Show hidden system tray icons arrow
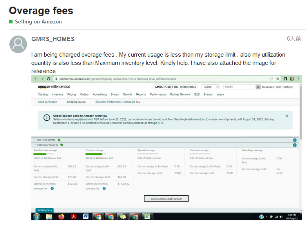 pyautogui.click(x=266, y=217)
